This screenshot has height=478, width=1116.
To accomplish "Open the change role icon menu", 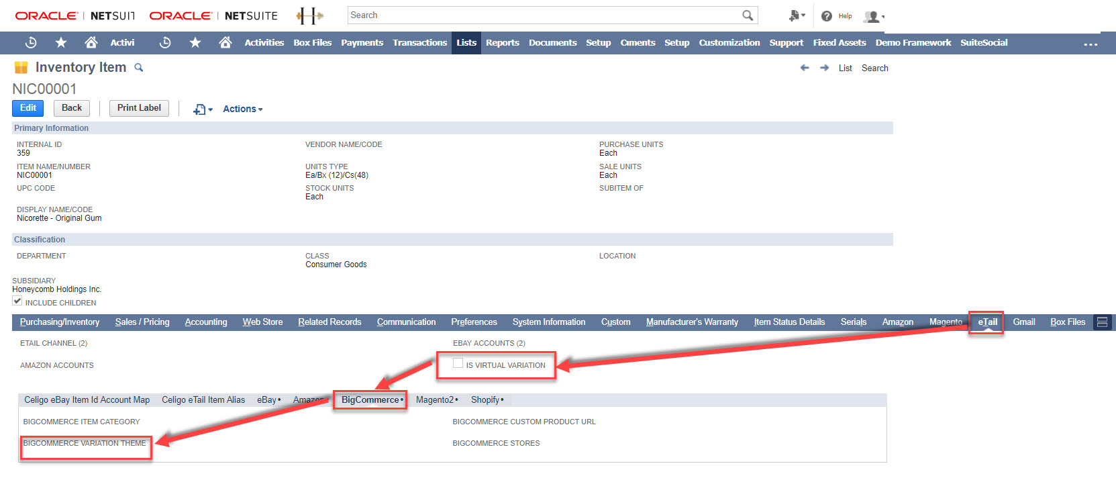I will pyautogui.click(x=797, y=15).
